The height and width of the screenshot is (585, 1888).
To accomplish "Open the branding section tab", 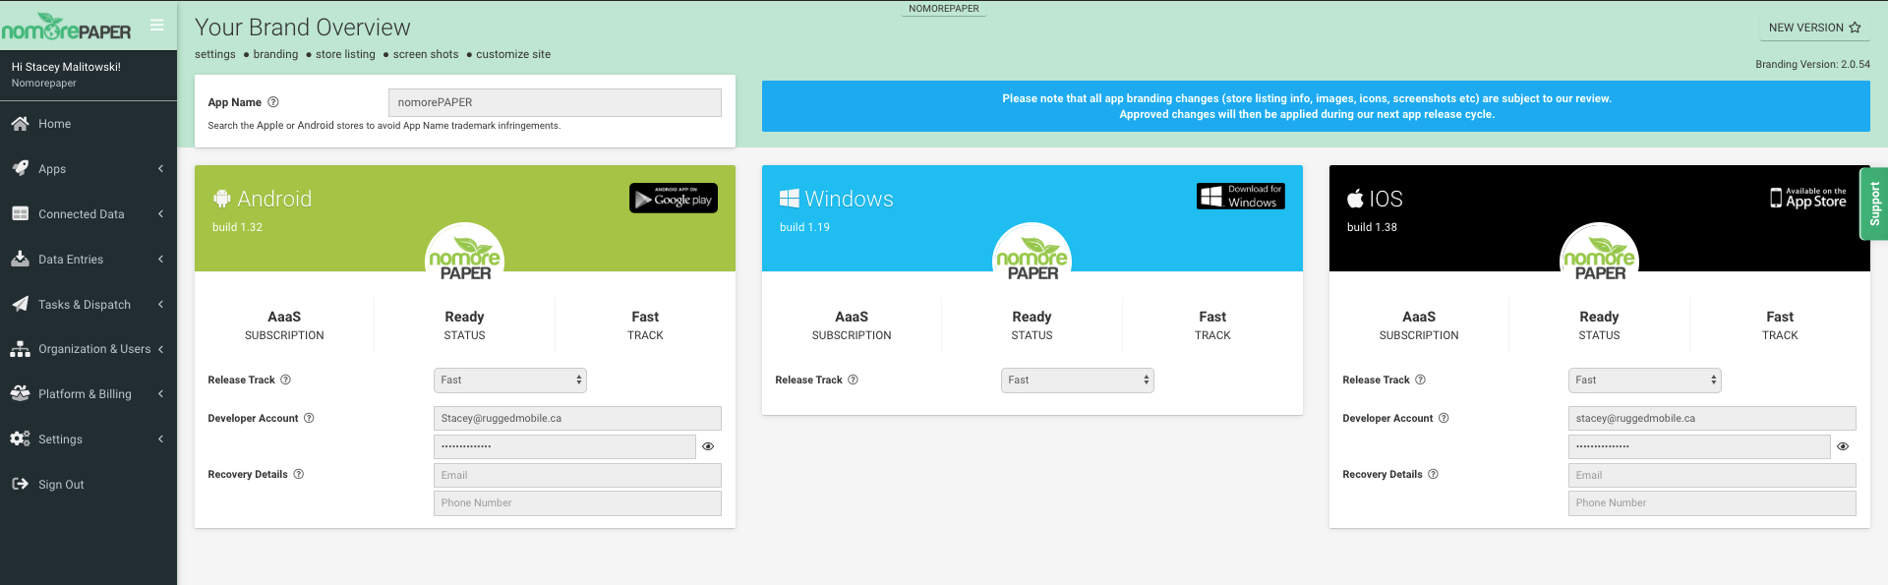I will 275,54.
